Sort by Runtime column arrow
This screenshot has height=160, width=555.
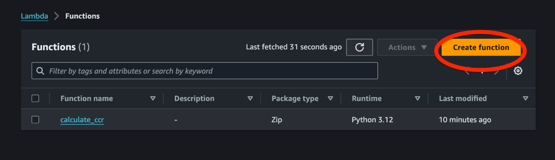[x=417, y=98]
